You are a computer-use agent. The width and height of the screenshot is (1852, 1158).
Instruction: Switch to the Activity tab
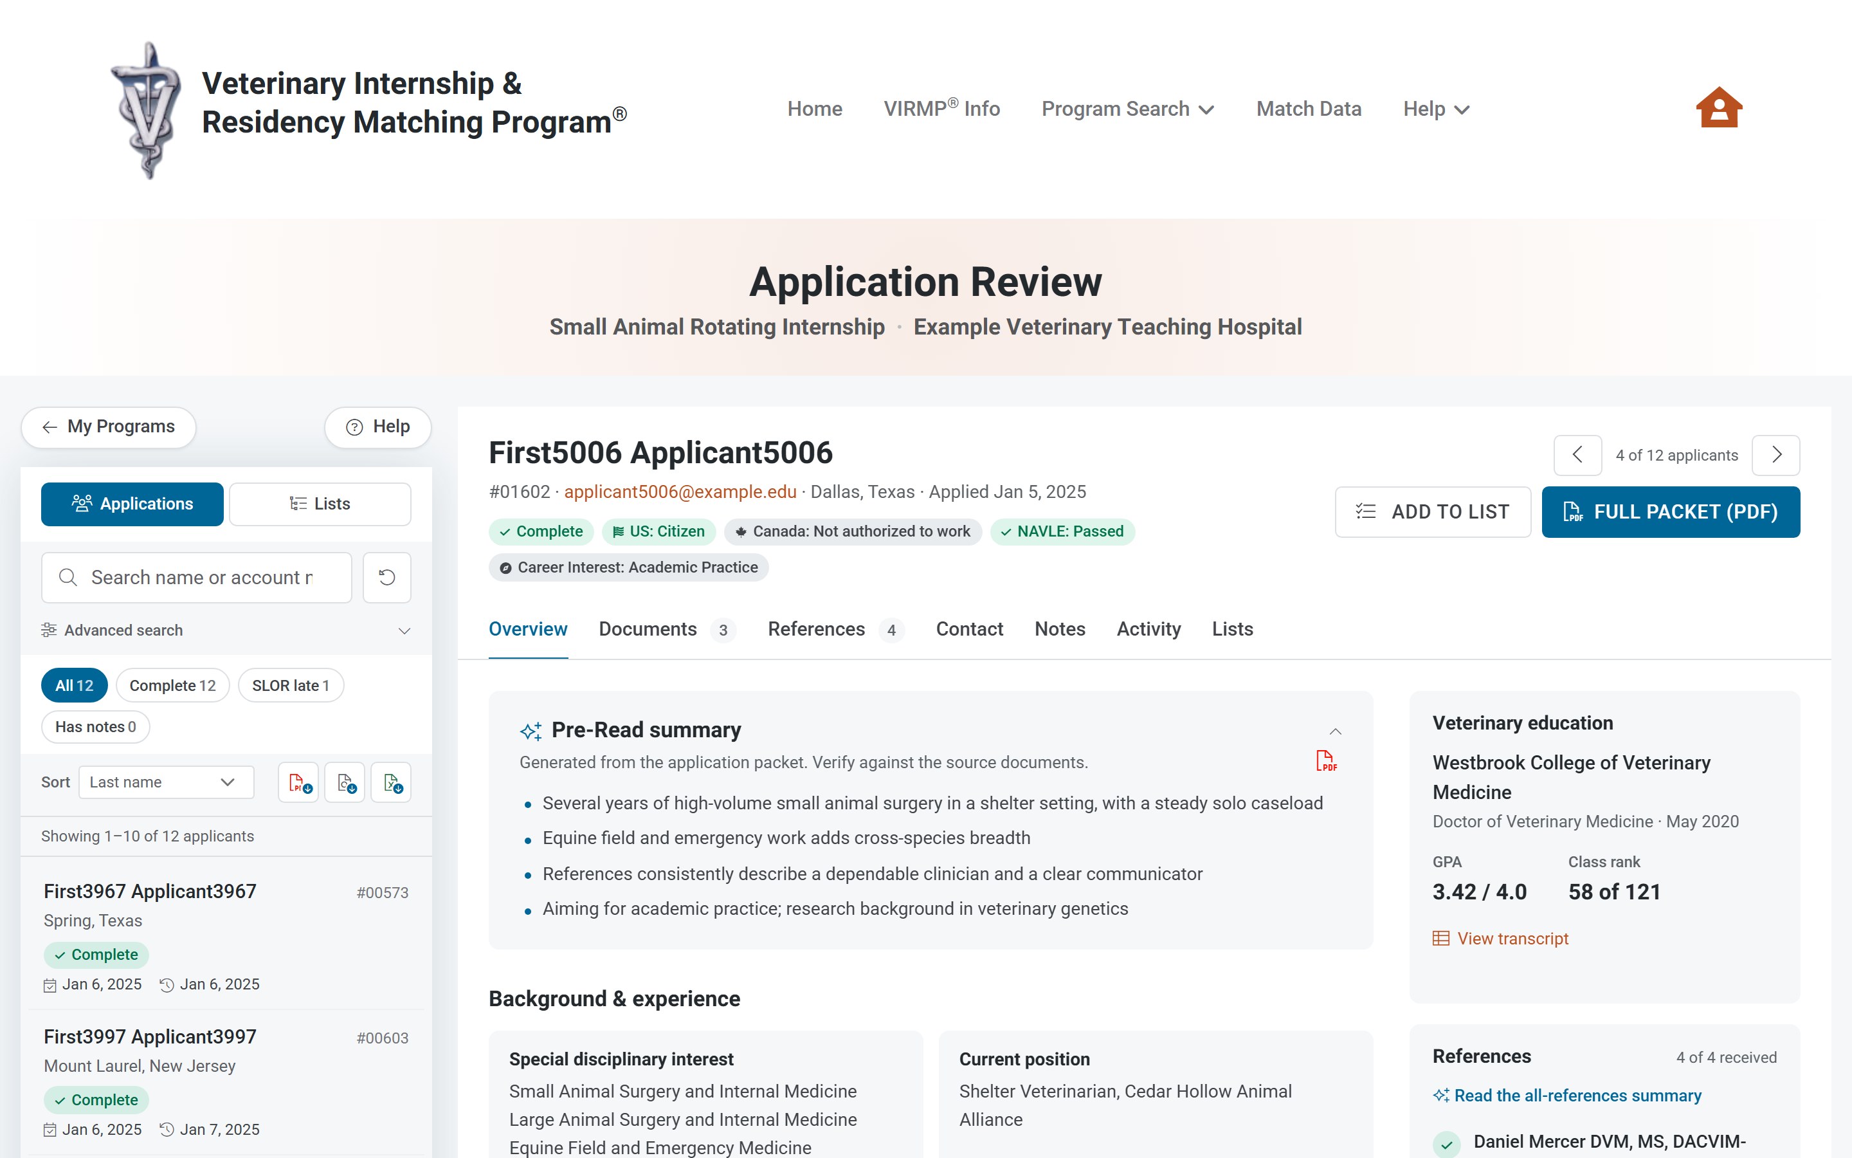[1148, 630]
